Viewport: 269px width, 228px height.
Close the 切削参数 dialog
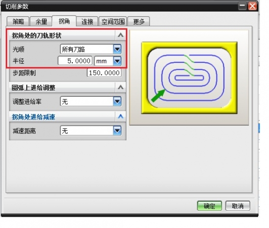click(252, 6)
